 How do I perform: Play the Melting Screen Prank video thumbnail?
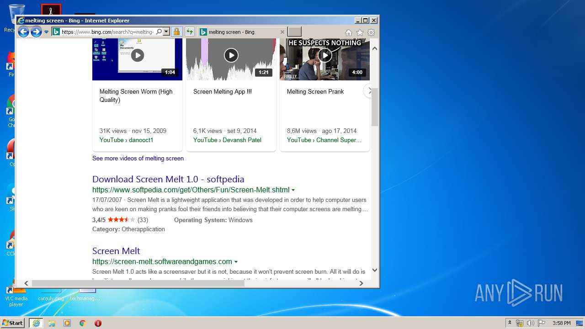tap(324, 59)
